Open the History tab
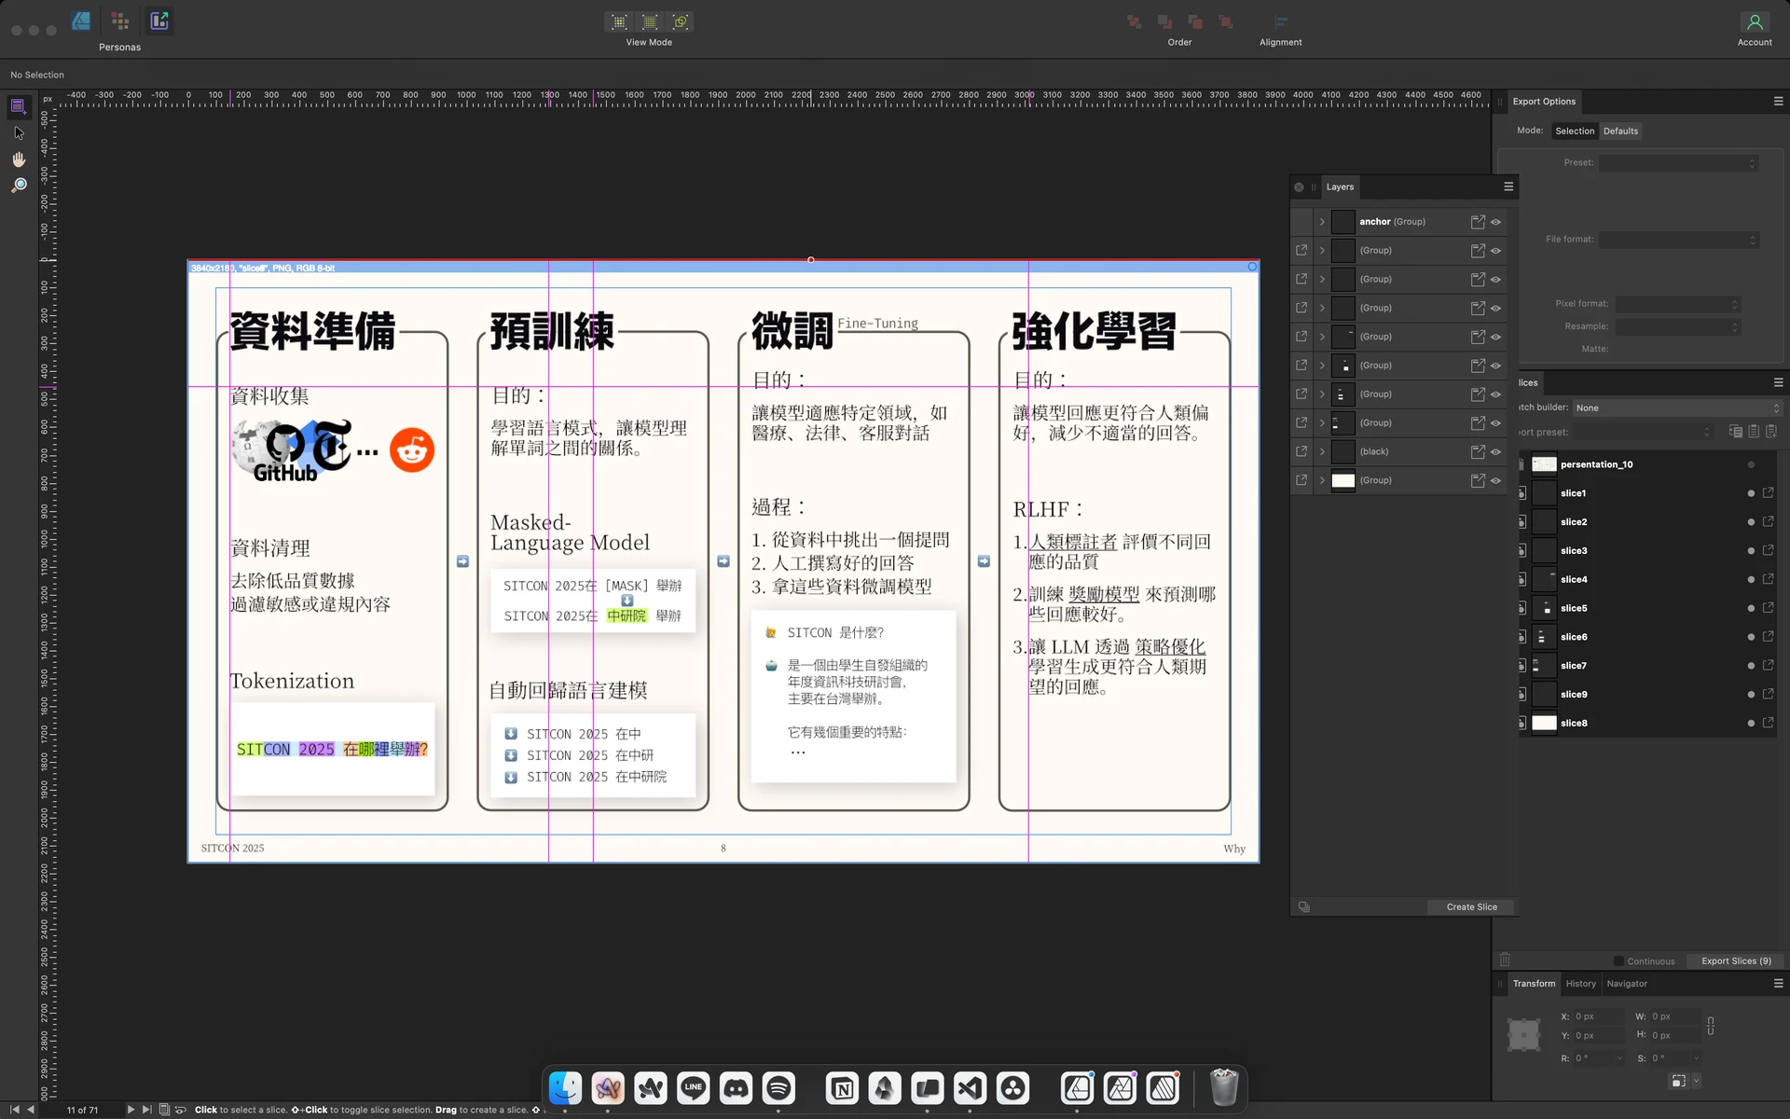This screenshot has height=1119, width=1790. click(1579, 983)
